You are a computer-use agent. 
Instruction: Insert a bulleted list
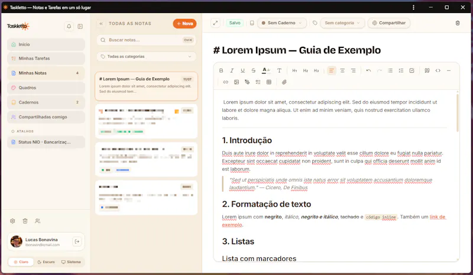[390, 70]
